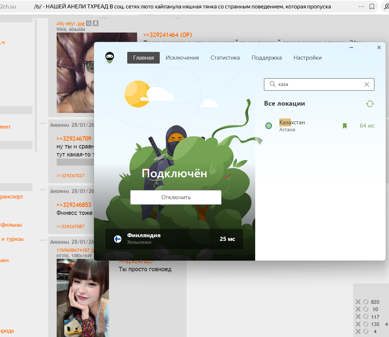Image resolution: width=389 pixels, height=337 pixels.
Task: Open post menu dots for post with 1769608674187 image
Action: 43,240
